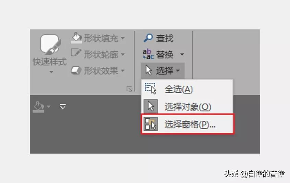Click the Shape Effects (形状效果) icon

(76, 70)
